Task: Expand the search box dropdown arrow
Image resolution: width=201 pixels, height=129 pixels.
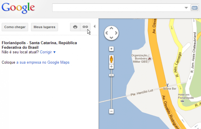Action: point(186,8)
